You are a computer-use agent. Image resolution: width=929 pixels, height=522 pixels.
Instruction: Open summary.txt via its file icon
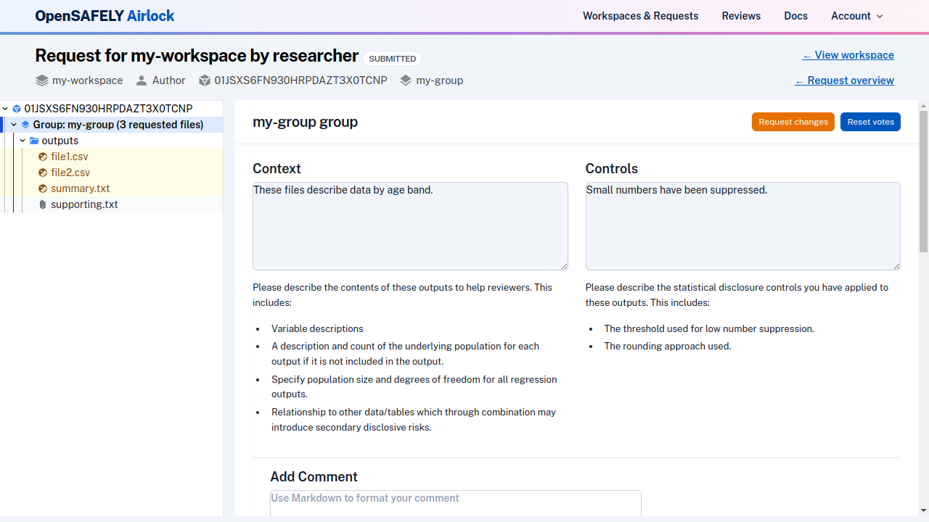pos(43,188)
